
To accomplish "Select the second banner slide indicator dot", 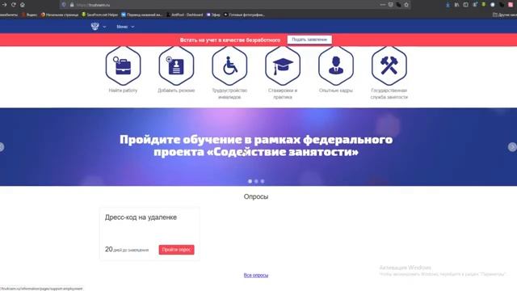I will (x=256, y=181).
